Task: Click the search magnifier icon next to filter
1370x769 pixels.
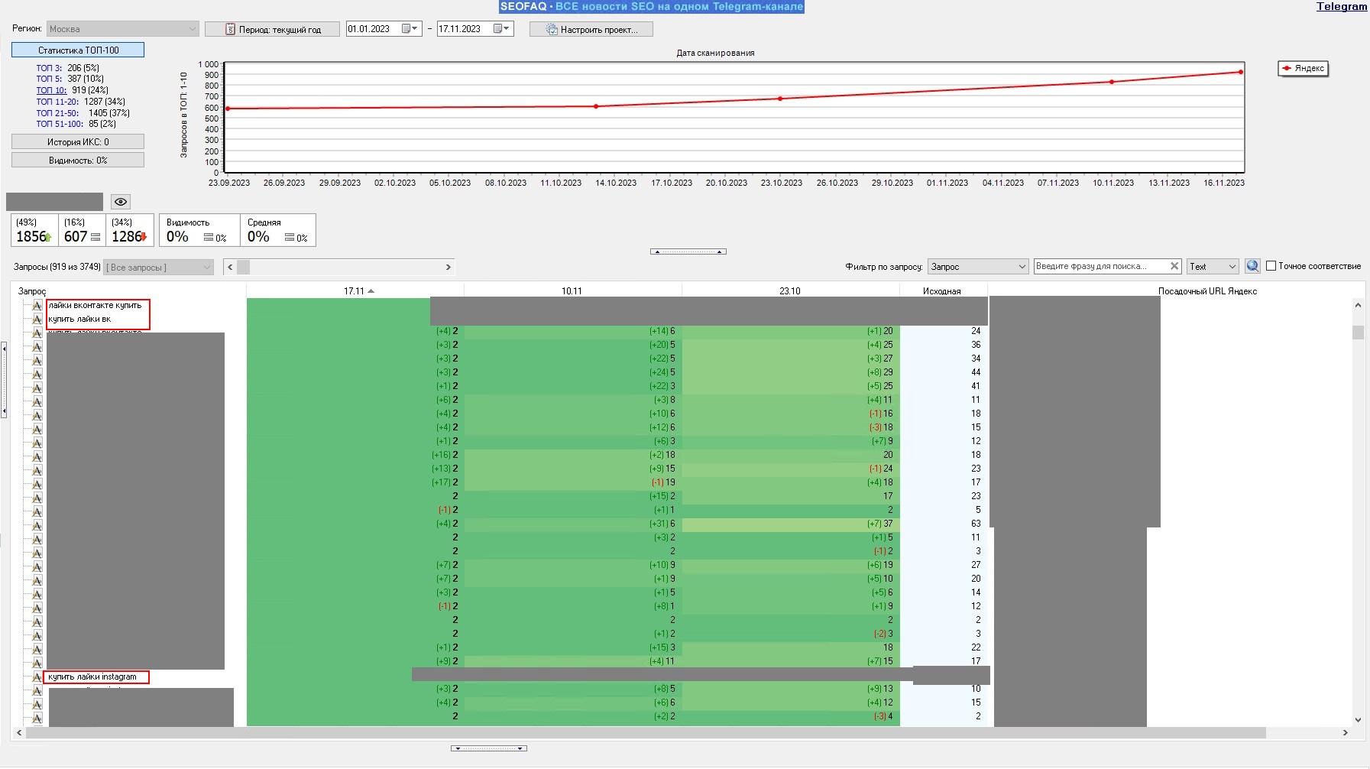Action: [1252, 266]
